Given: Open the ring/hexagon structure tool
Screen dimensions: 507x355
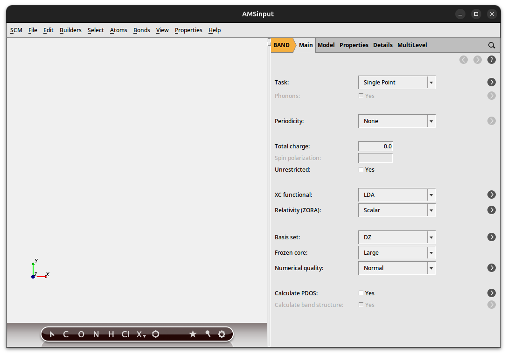Looking at the screenshot, I should (x=155, y=334).
